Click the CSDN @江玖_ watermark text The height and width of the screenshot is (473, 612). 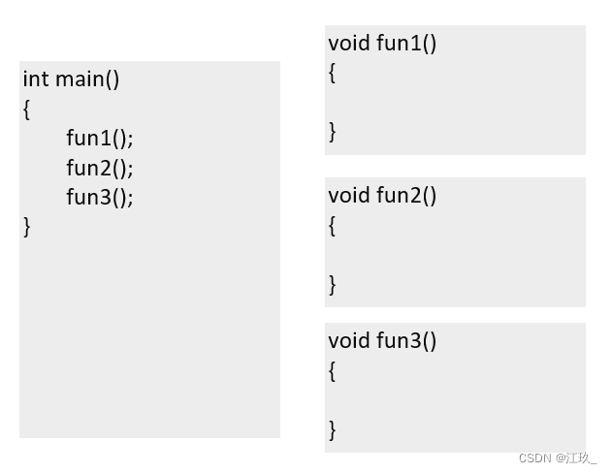[x=558, y=457]
